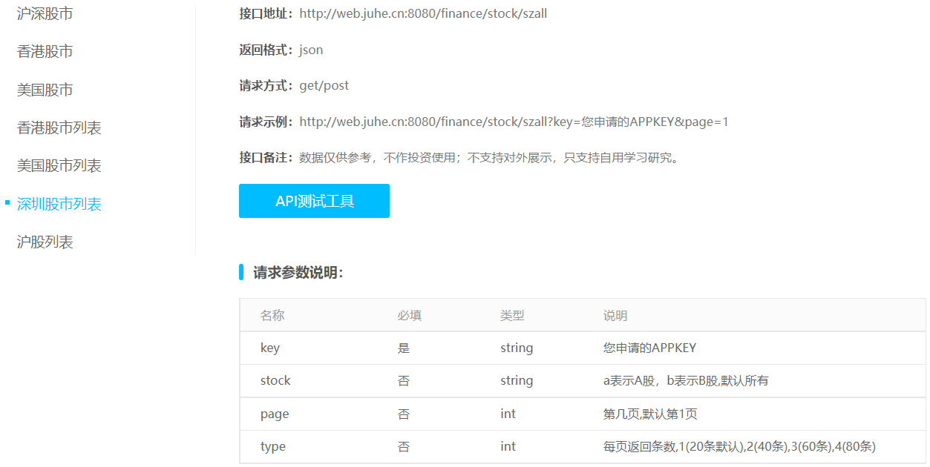Image resolution: width=930 pixels, height=467 pixels.
Task: Select the key parameter name cell
Action: click(270, 348)
